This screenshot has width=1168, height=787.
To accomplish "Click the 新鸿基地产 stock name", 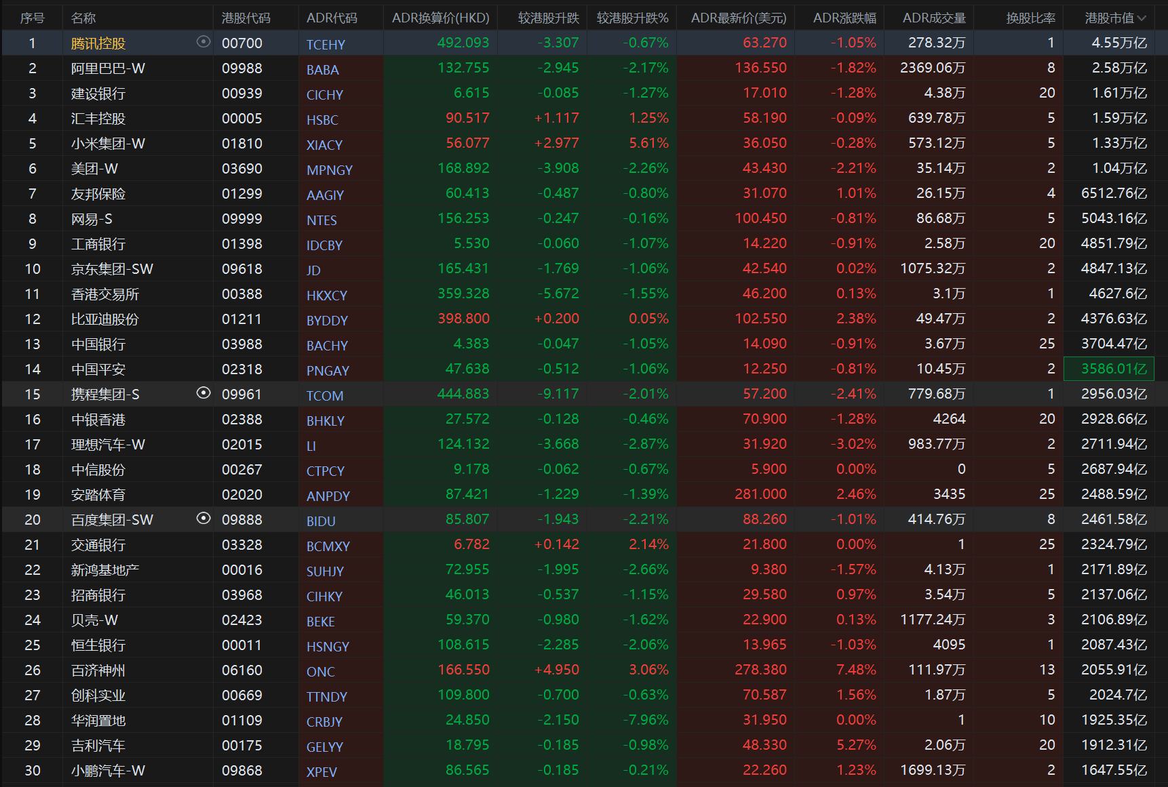I will tap(105, 570).
